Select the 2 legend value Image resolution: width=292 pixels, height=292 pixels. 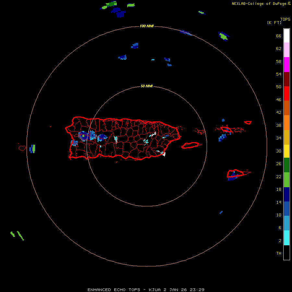pos(280,241)
